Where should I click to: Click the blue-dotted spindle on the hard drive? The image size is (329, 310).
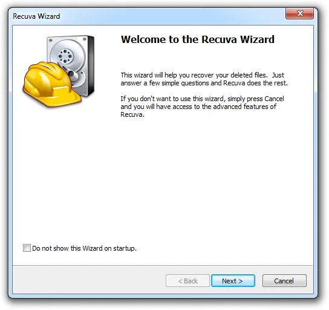(65, 56)
